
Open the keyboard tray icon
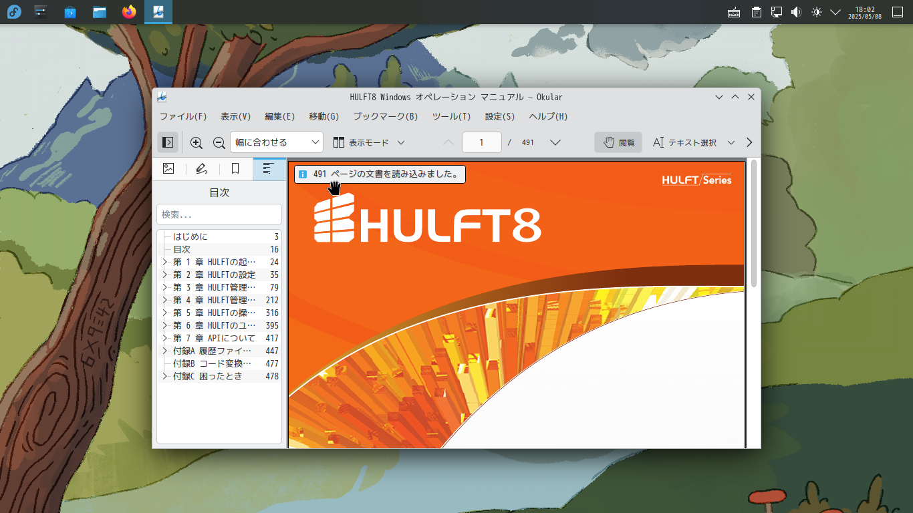coord(734,12)
